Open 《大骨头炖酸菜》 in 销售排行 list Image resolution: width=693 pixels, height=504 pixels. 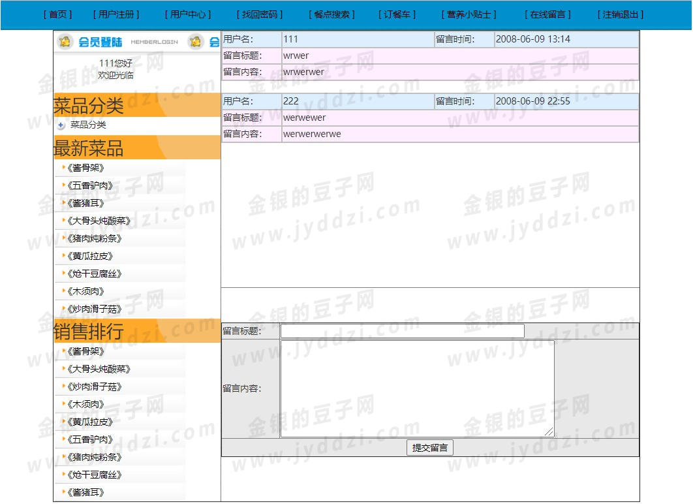click(x=99, y=369)
